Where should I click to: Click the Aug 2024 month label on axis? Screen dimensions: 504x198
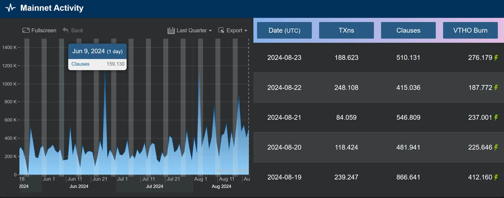pos(221,186)
